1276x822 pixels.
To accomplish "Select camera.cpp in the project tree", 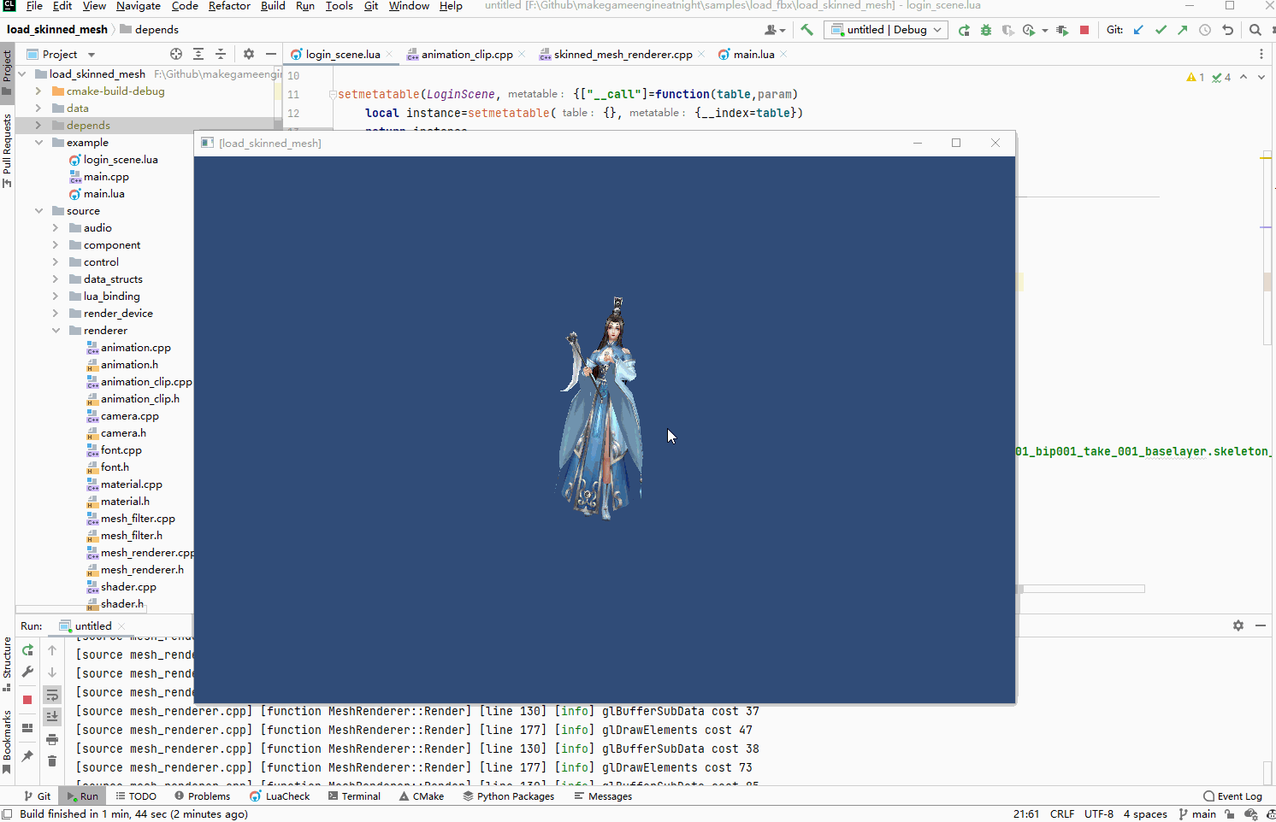I will (129, 416).
